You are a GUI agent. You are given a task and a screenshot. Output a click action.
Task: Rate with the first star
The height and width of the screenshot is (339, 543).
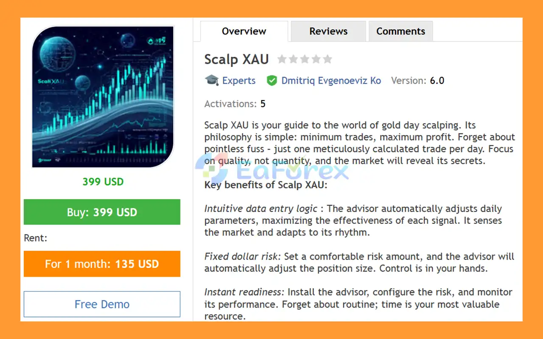(x=282, y=59)
